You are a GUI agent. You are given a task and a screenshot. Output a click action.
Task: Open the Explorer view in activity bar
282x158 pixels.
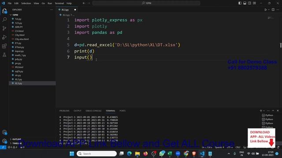pos(4,11)
